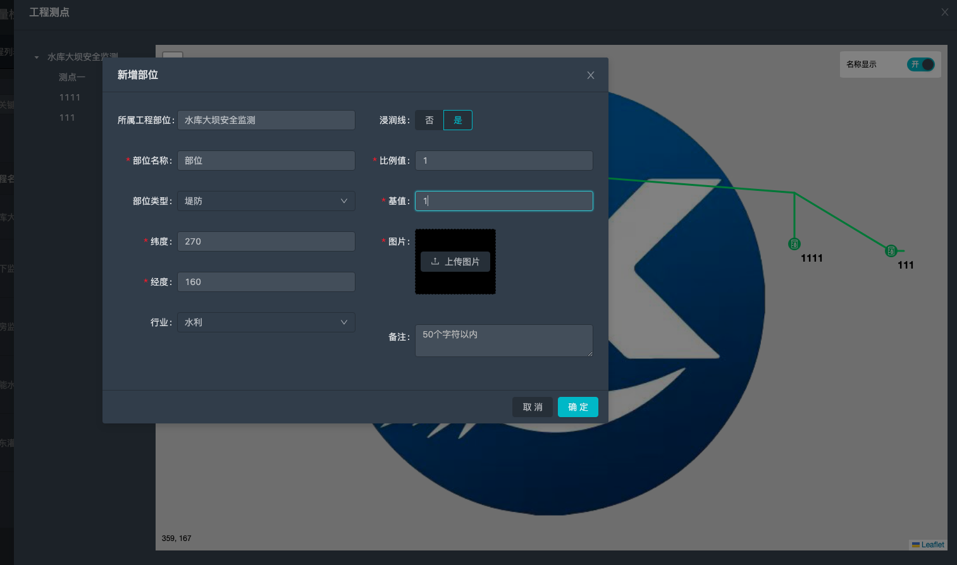Select 否 for 浸润线
The height and width of the screenshot is (565, 957).
pyautogui.click(x=429, y=120)
